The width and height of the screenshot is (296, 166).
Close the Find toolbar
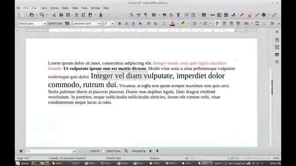pyautogui.click(x=21, y=151)
